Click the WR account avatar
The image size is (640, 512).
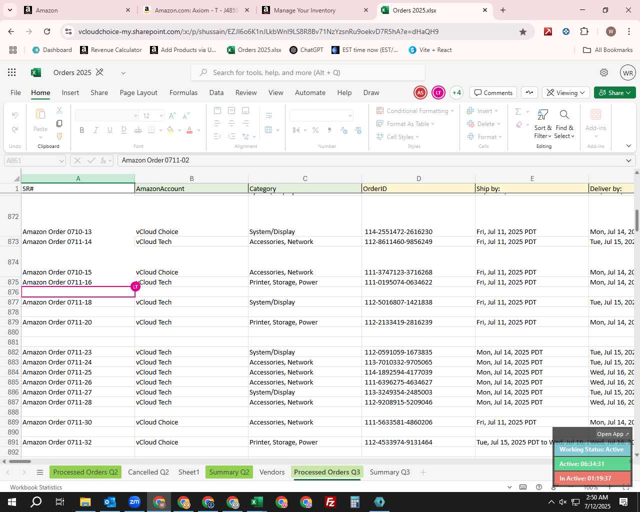click(628, 72)
